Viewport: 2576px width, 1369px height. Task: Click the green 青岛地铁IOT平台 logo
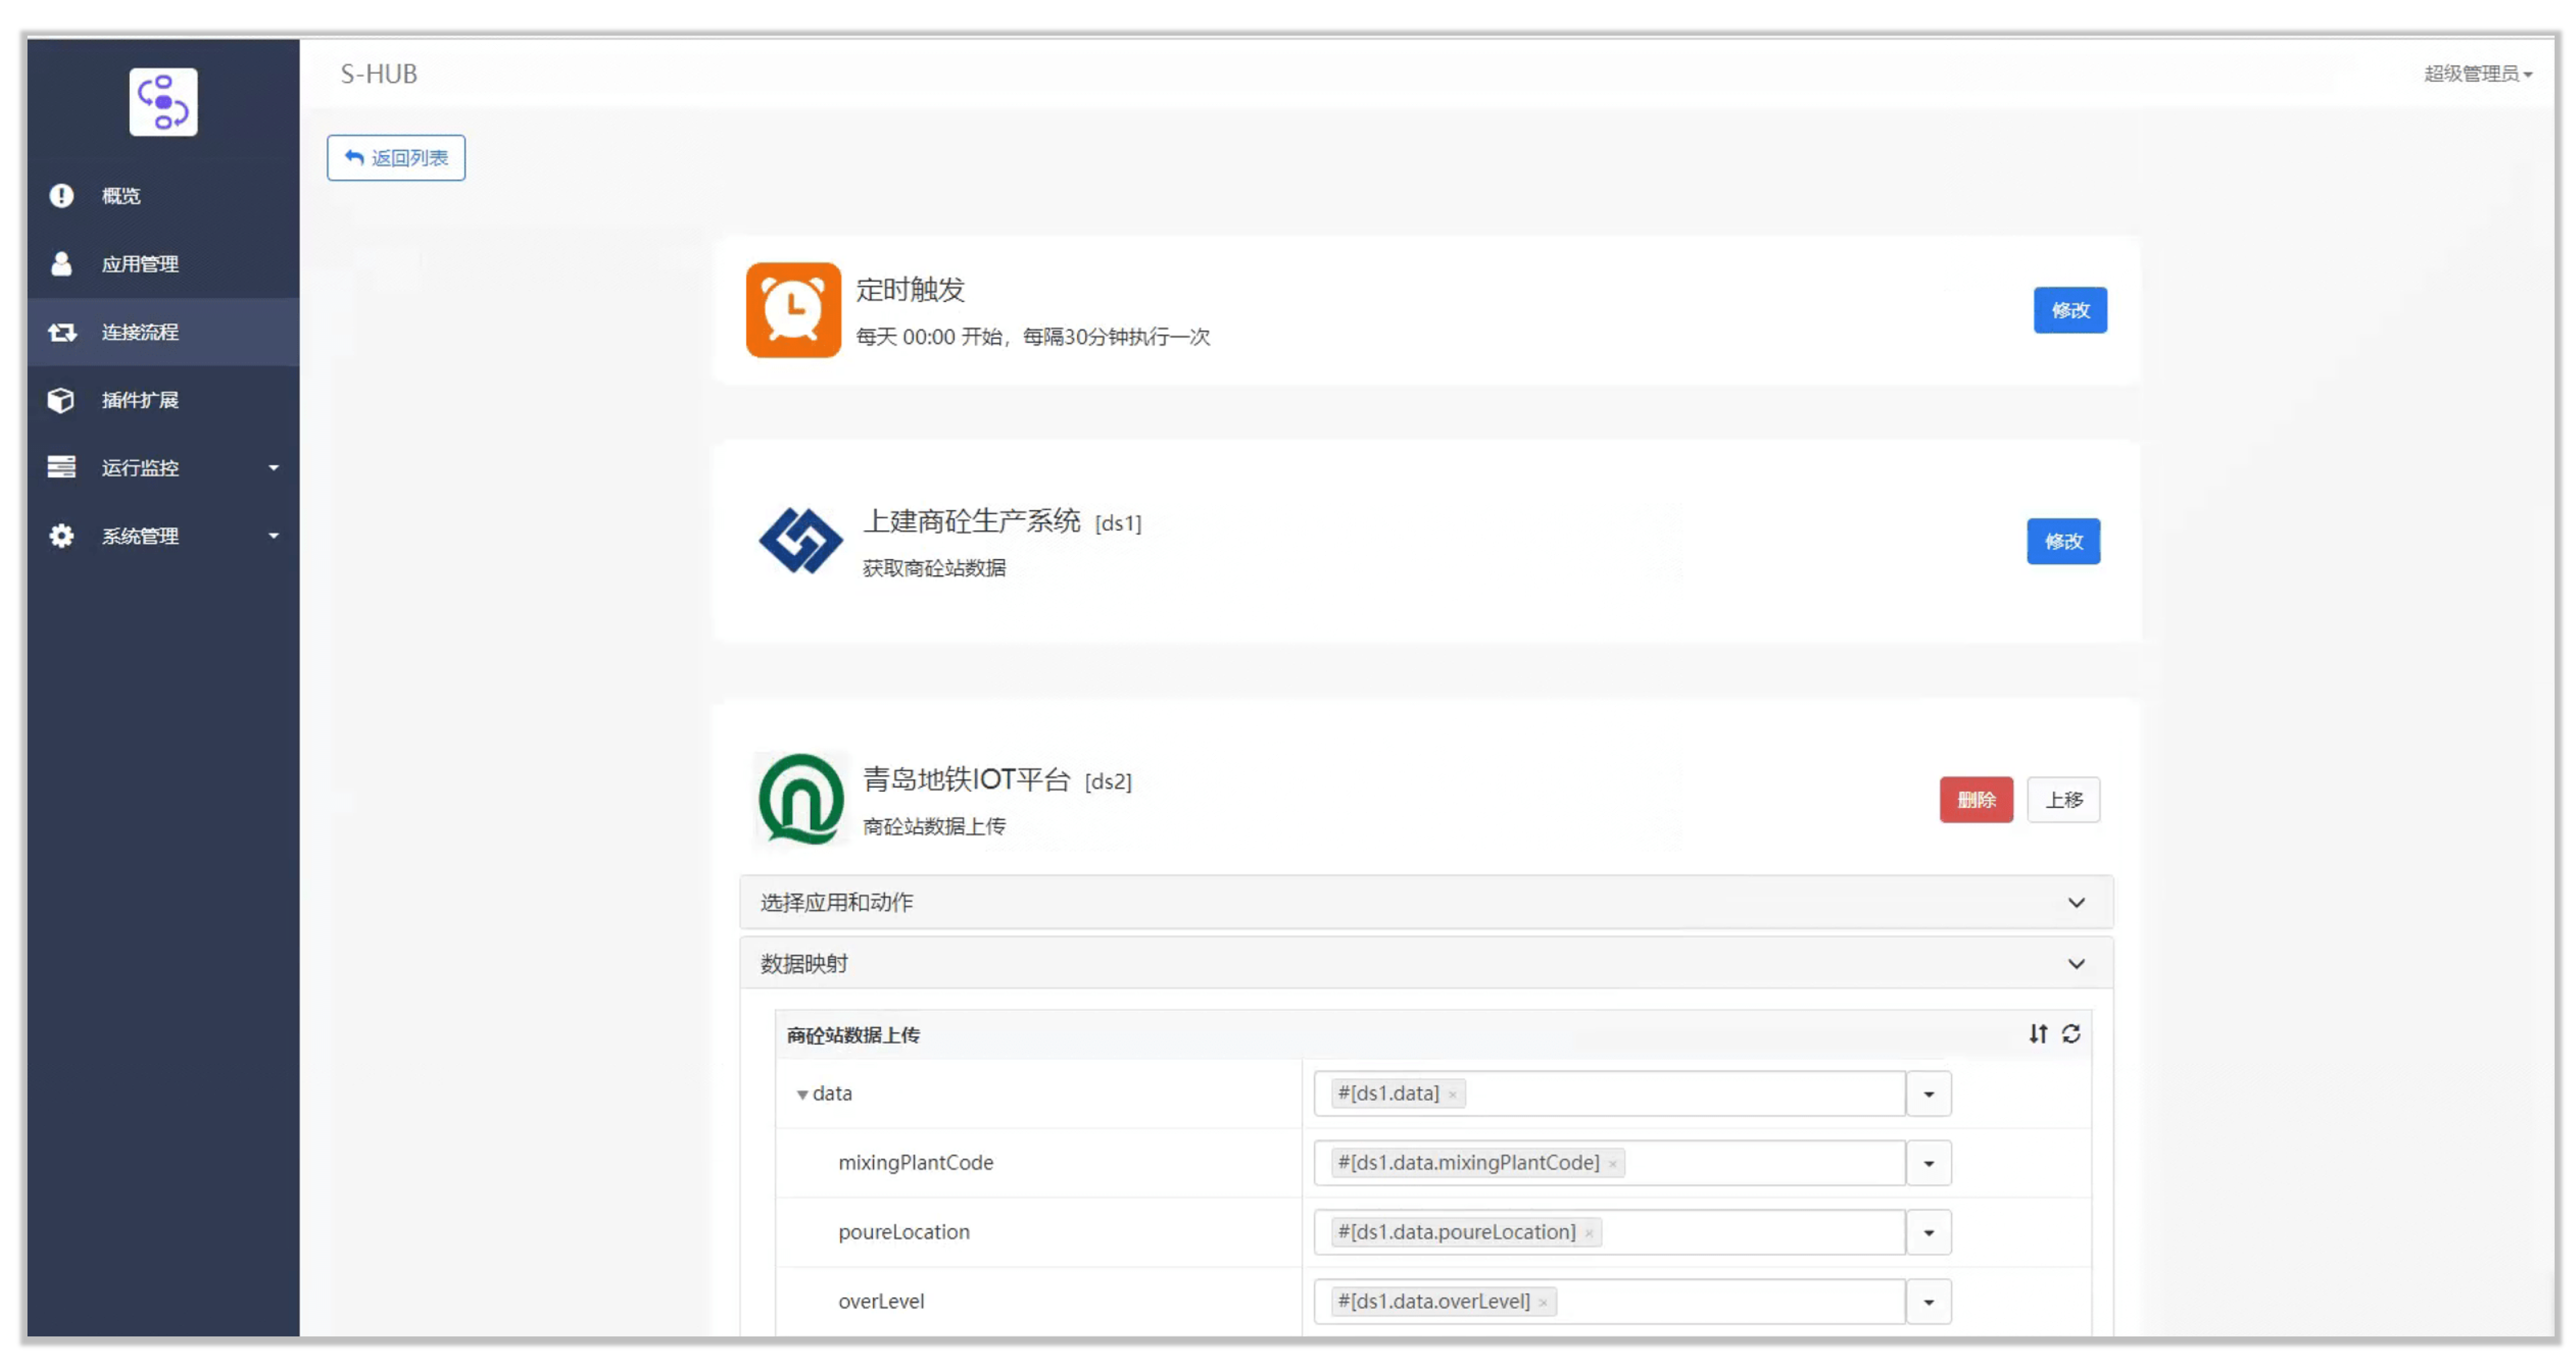pos(800,799)
